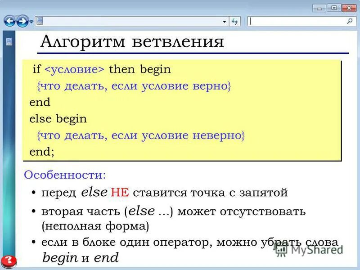Click the heading 'Алгоритм ветвления'
360x270 pixels.
pos(132,42)
